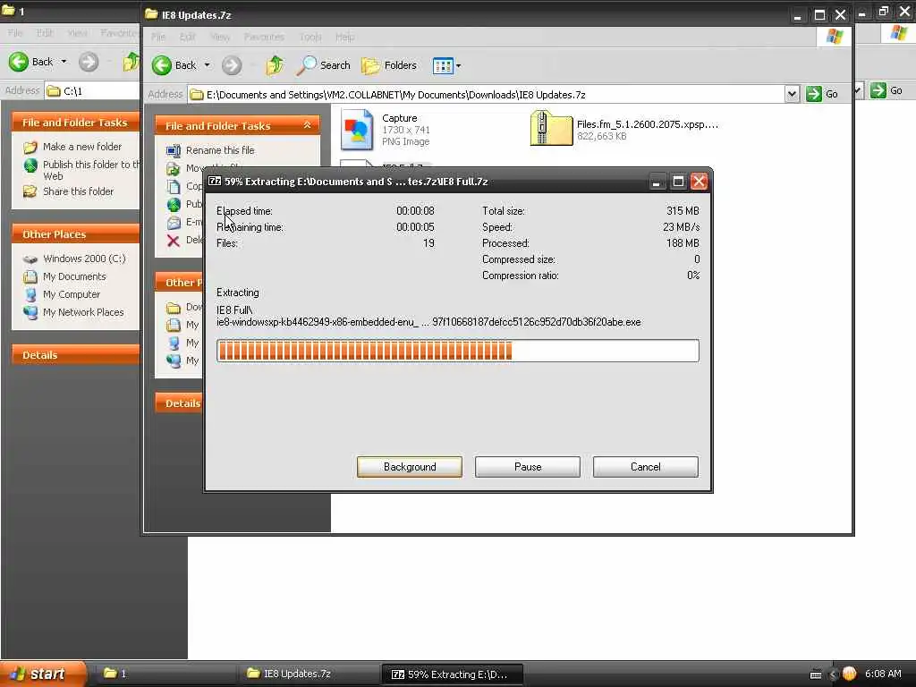Click Forward arrow in IE8 Updates.7z window
The width and height of the screenshot is (916, 687).
tap(232, 65)
